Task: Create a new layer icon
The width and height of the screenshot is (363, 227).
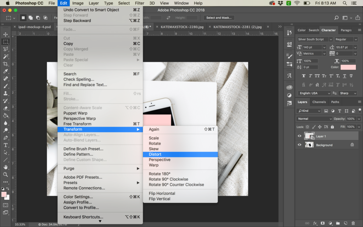Action: point(345,223)
